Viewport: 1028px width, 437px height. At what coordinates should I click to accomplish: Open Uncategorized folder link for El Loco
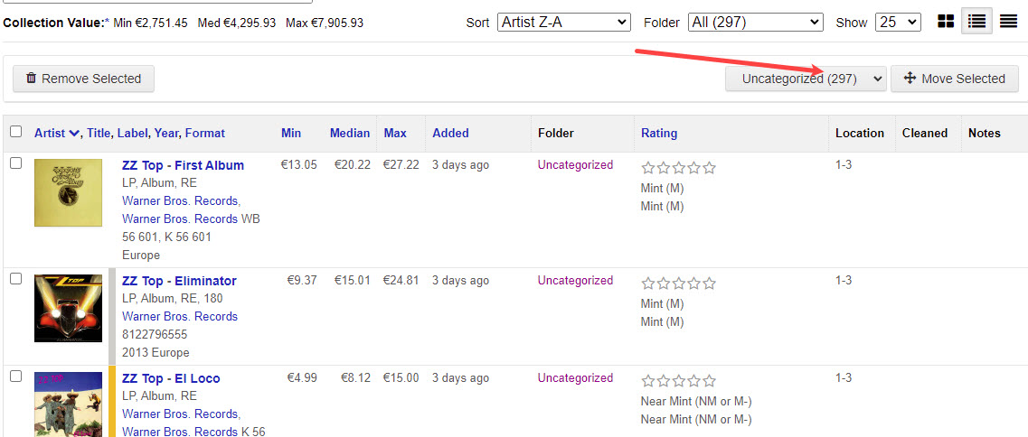tap(575, 378)
